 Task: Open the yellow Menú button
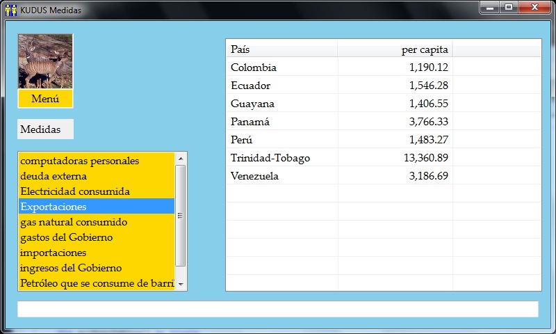click(45, 99)
